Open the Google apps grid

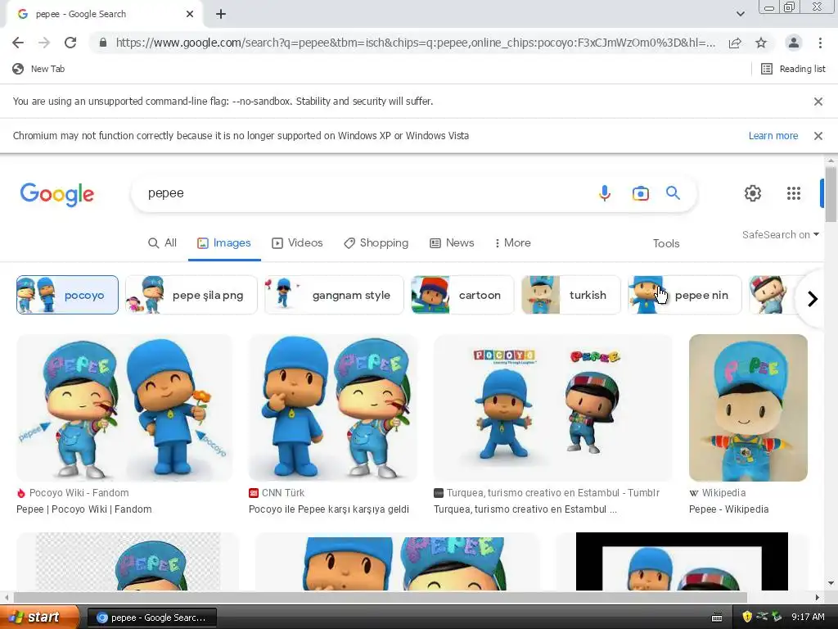(x=794, y=193)
